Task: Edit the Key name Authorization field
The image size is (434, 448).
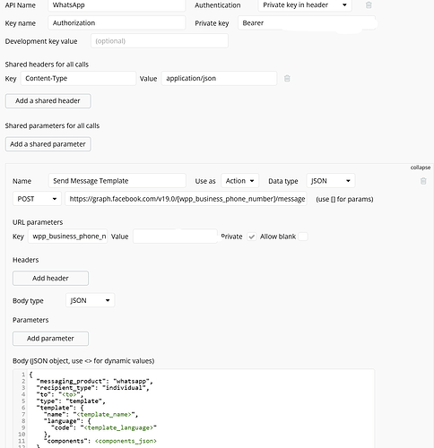Action: pyautogui.click(x=117, y=23)
